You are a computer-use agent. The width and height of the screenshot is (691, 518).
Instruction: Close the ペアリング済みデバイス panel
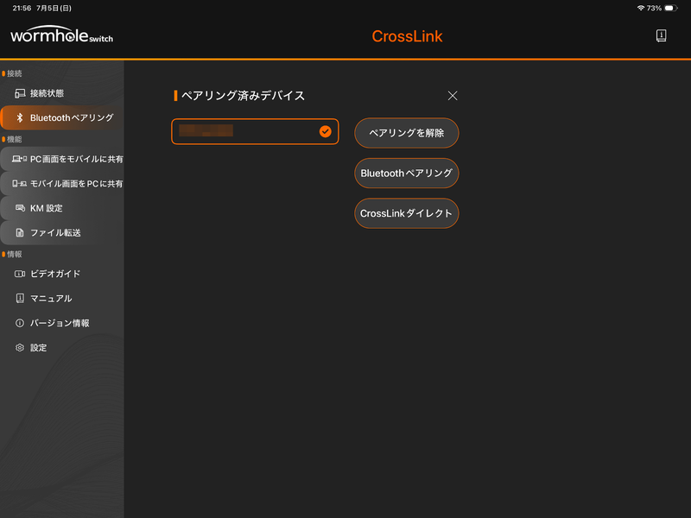click(x=453, y=96)
